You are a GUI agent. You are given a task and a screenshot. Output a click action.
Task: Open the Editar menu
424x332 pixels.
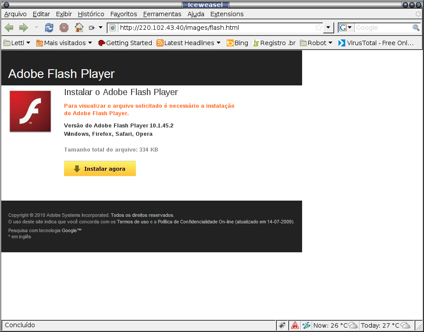click(x=41, y=14)
